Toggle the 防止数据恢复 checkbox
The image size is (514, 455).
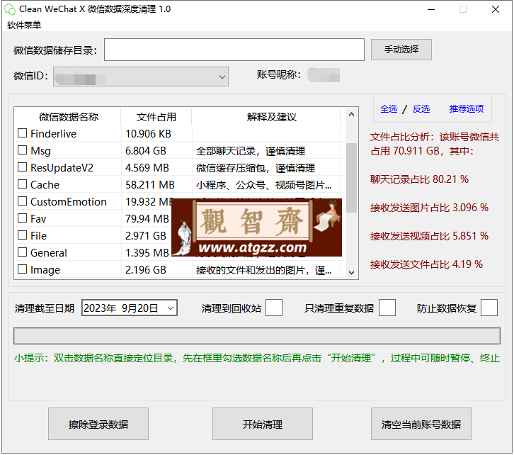point(489,308)
